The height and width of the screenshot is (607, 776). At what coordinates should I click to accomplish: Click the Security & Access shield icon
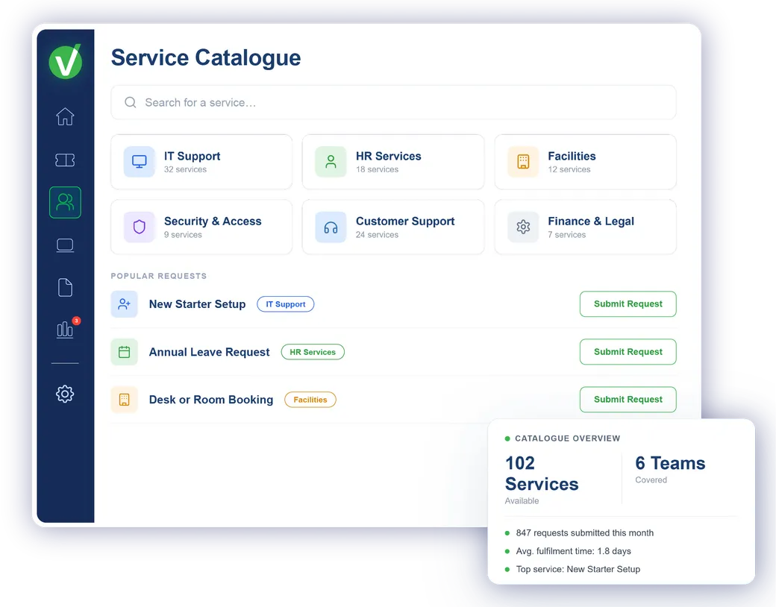pos(139,227)
